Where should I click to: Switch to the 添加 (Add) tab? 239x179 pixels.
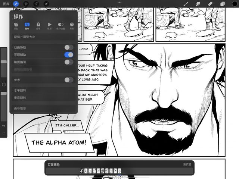[16, 26]
